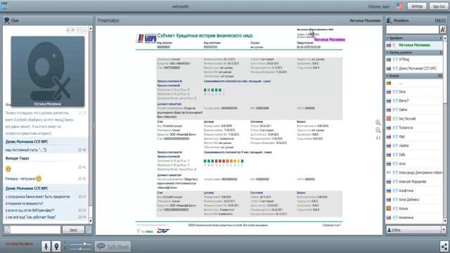Screen dimensions: 450x253
Task: Select guest vladimir
Action: tap(414, 145)
